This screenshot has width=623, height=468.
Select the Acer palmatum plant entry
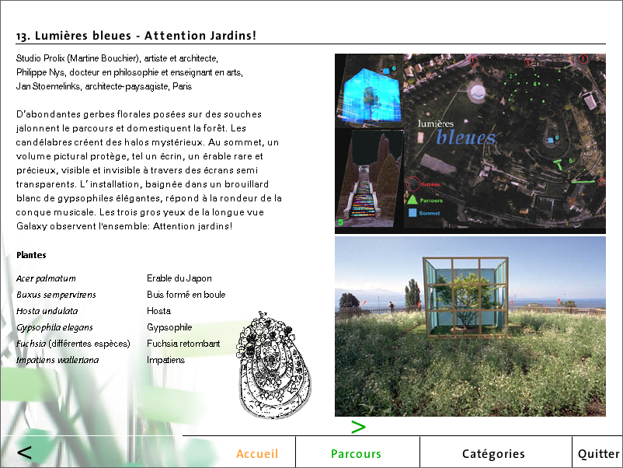[x=46, y=278]
